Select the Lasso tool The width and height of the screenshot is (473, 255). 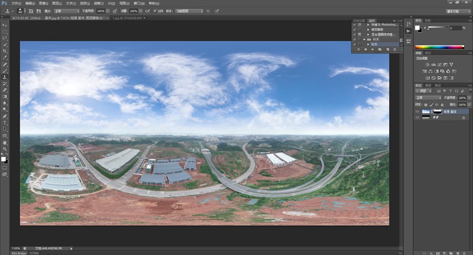point(5,38)
